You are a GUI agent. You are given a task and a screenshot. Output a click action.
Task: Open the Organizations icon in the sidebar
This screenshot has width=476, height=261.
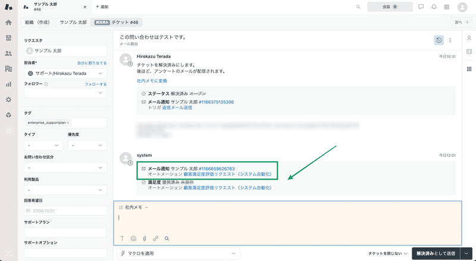8,69
